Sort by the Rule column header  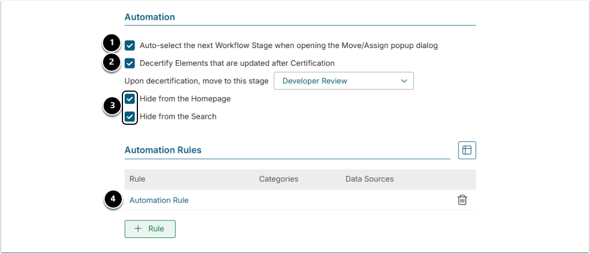pyautogui.click(x=137, y=179)
